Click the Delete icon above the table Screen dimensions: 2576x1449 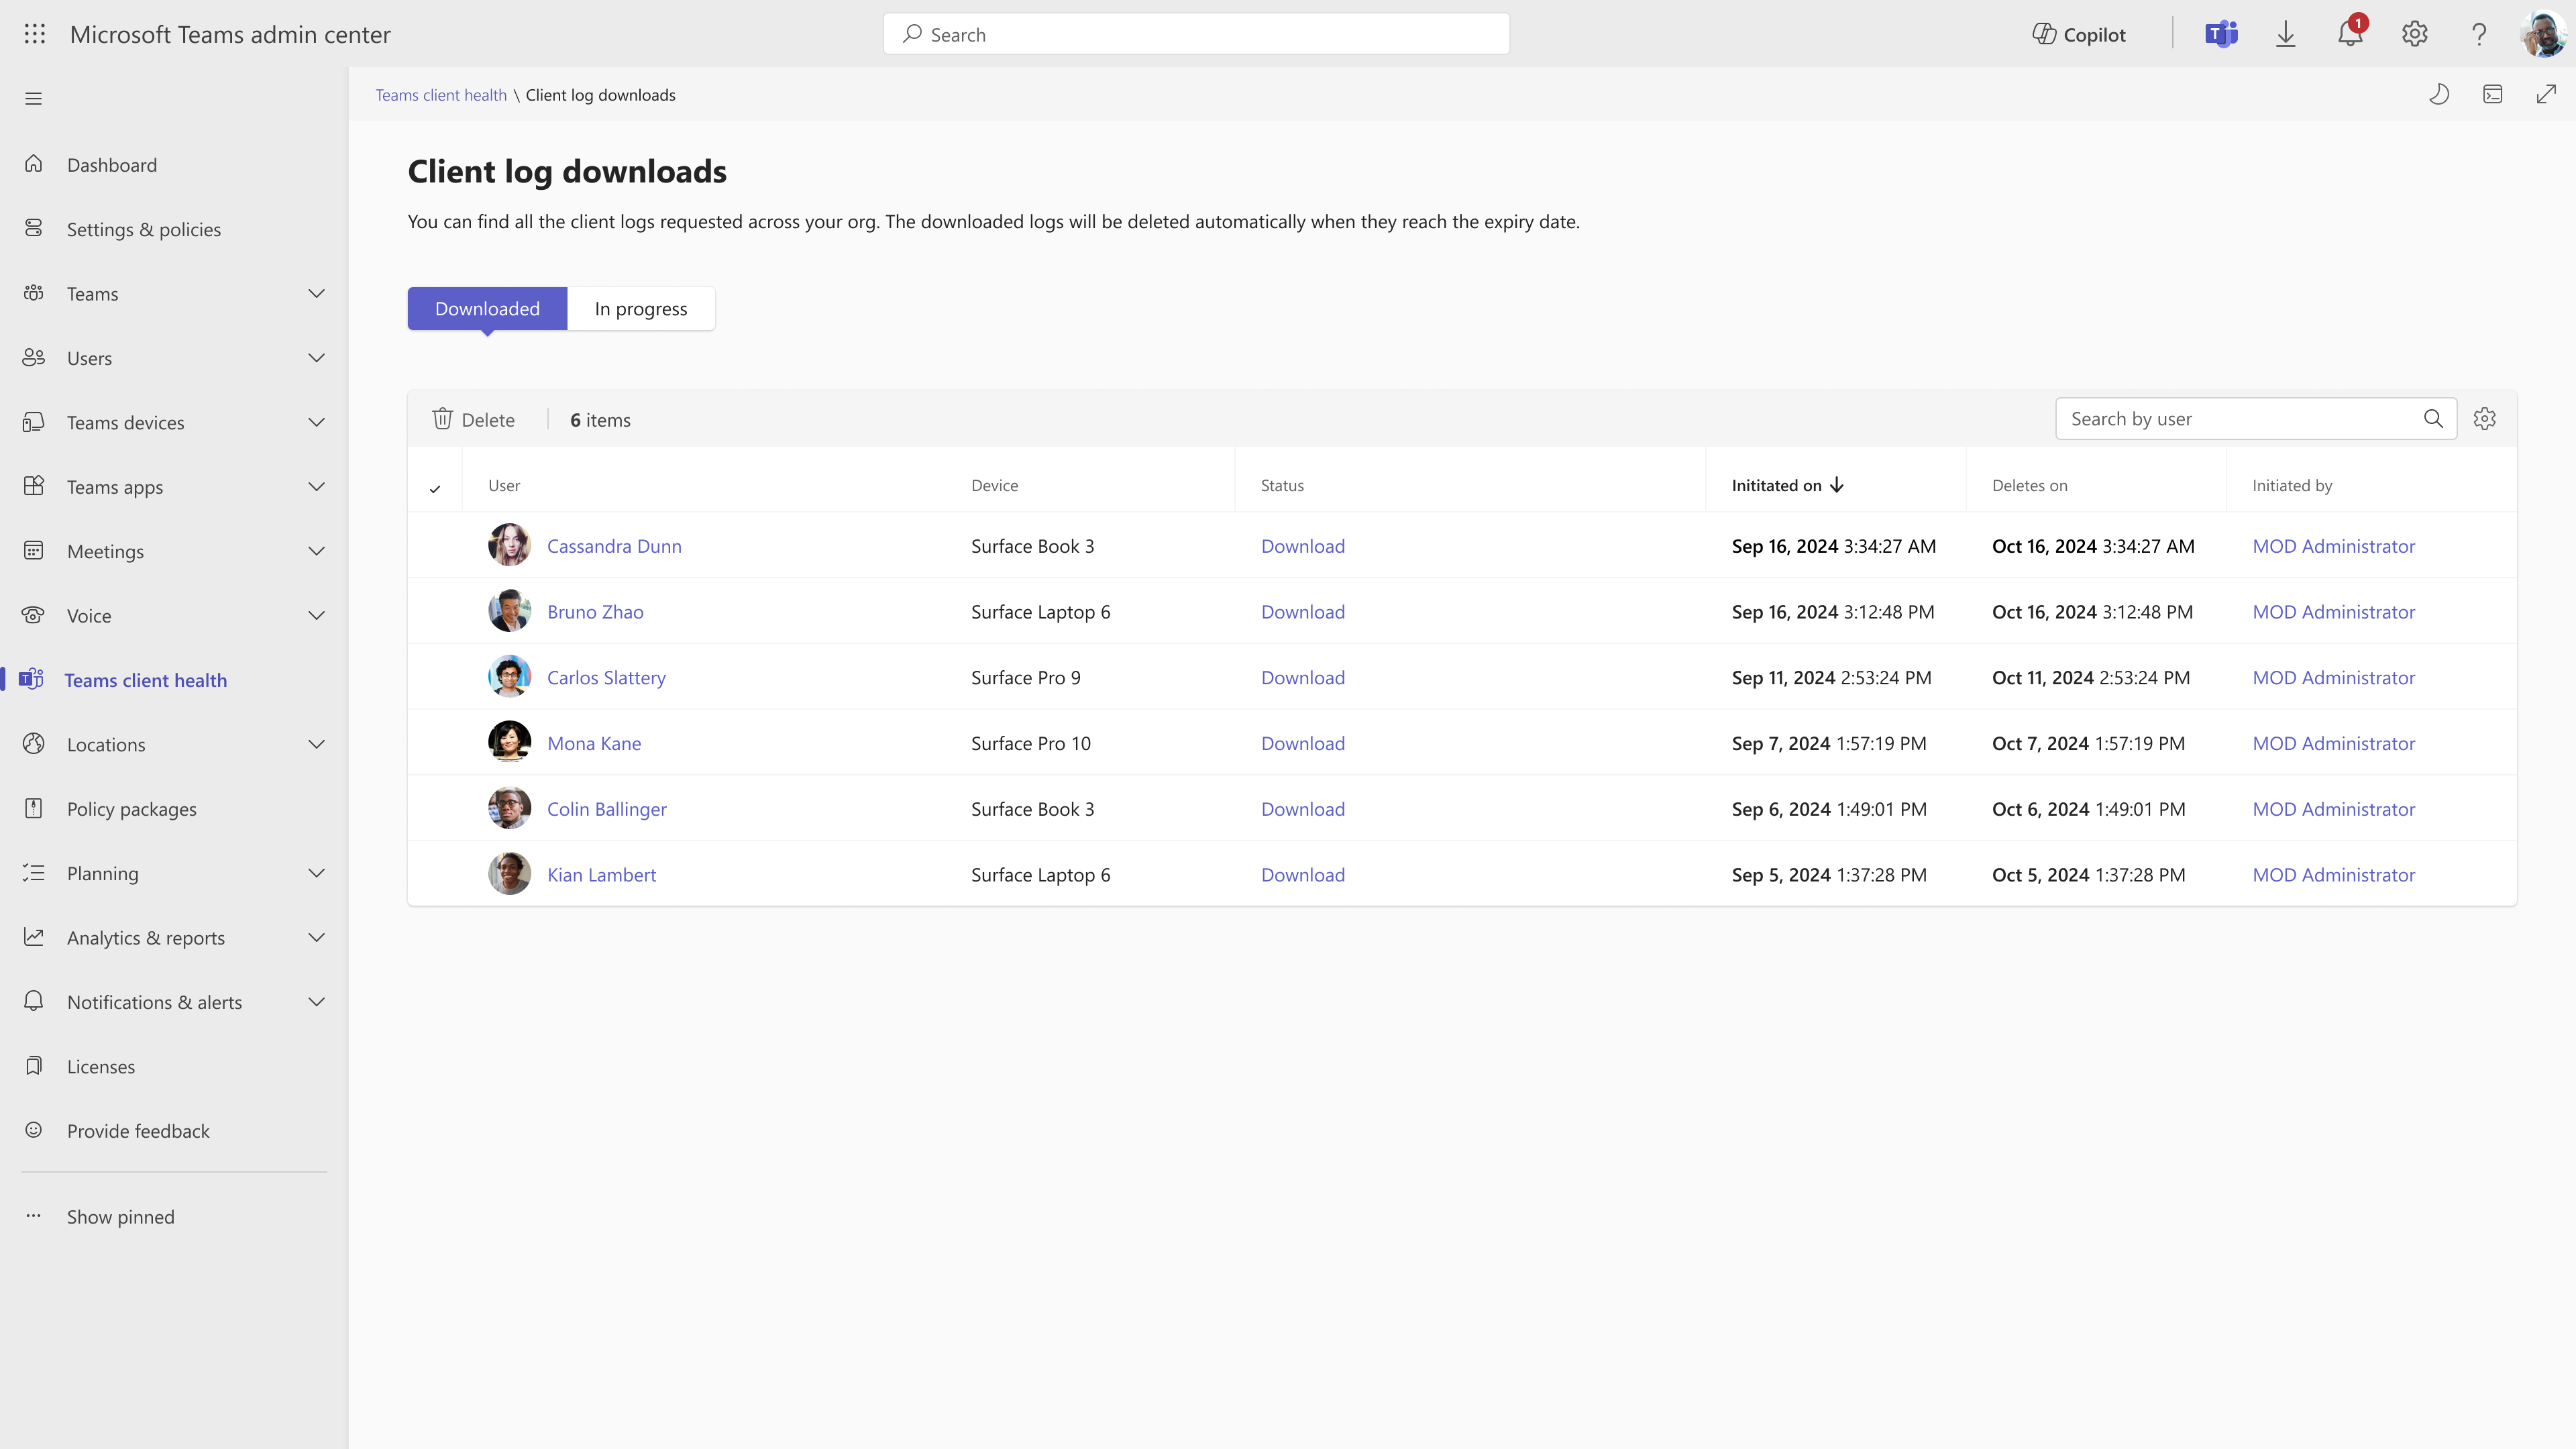pyautogui.click(x=474, y=418)
